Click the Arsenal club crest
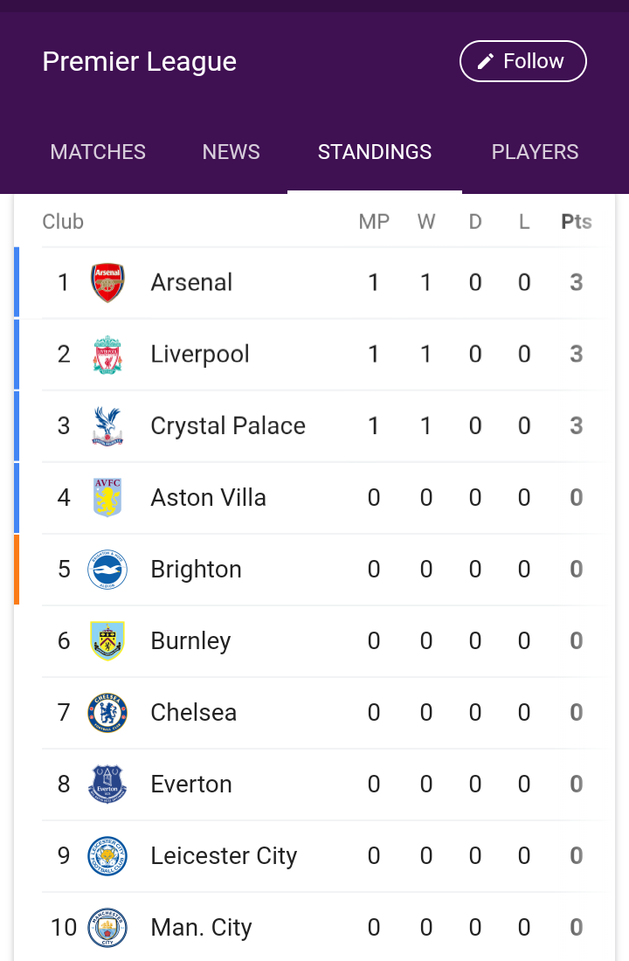The height and width of the screenshot is (961, 629). click(x=107, y=283)
